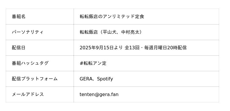Click the 転転飯店 name in personality row

[x=89, y=32]
